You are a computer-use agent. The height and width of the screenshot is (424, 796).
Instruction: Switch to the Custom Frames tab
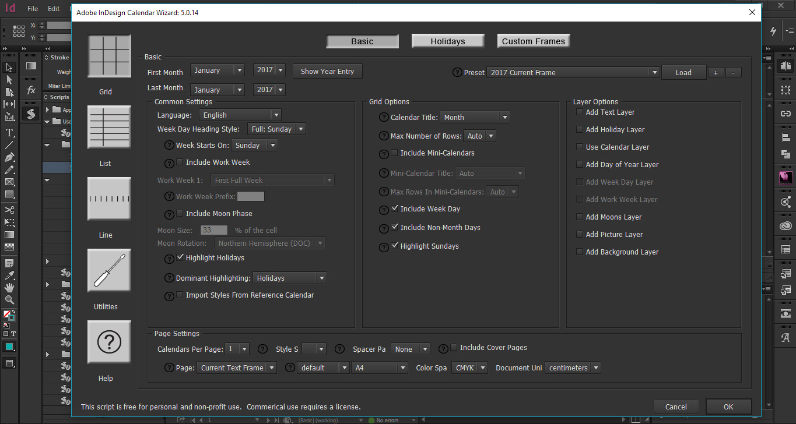[x=534, y=41]
